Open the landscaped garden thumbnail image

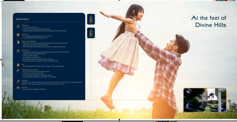click(x=205, y=100)
